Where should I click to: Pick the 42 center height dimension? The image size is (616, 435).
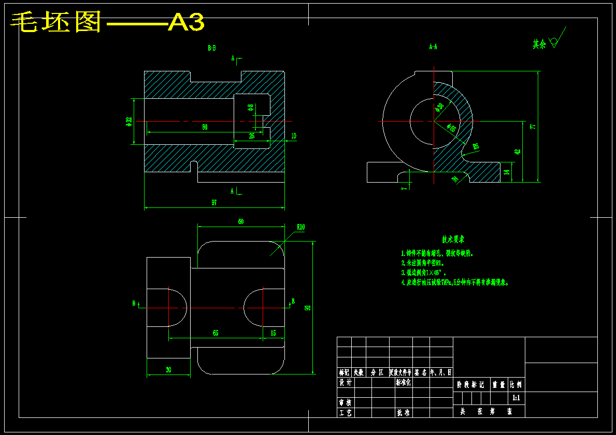tap(518, 152)
